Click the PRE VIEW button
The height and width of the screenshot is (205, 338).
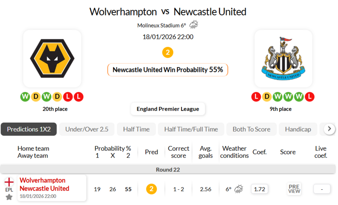click(294, 189)
